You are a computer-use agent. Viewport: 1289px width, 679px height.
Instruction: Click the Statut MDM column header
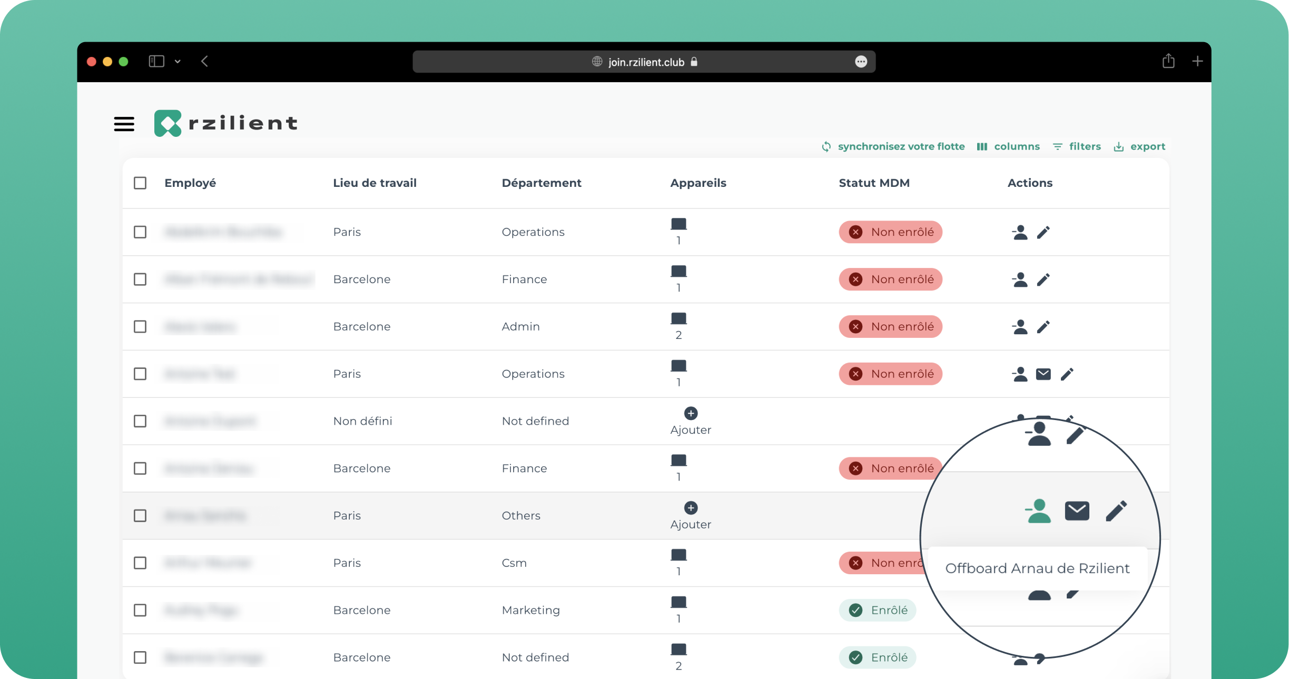pos(874,183)
